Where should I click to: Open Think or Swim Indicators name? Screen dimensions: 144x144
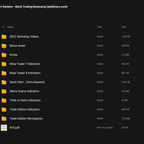[25, 100]
